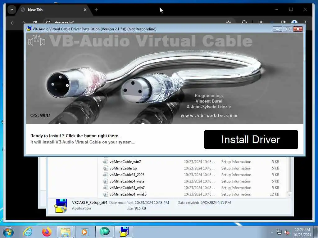The image size is (318, 238).
Task: Click the Install Driver button
Action: [x=251, y=140]
